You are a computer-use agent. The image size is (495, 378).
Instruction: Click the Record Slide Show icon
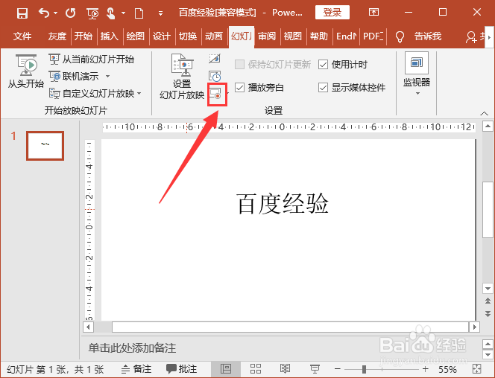pyautogui.click(x=215, y=94)
